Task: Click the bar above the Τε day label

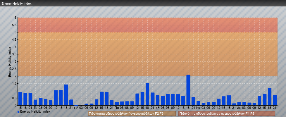Action: [35, 102]
